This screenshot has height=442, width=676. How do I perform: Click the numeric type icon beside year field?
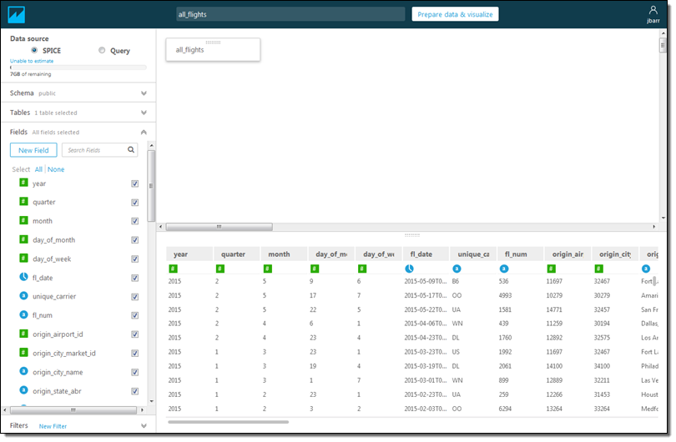coord(23,183)
